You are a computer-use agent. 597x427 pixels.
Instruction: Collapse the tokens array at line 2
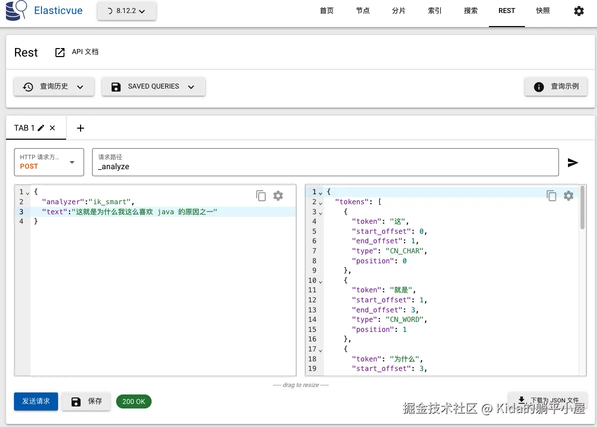[x=321, y=203]
